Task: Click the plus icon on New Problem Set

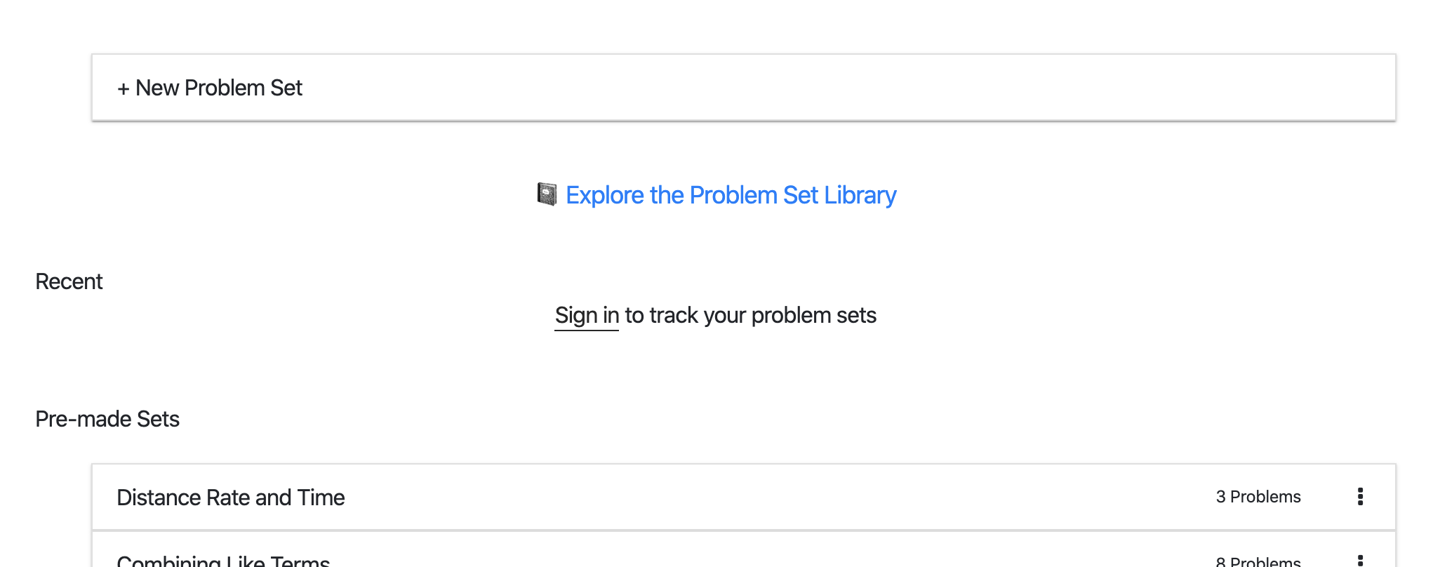Action: (x=124, y=87)
